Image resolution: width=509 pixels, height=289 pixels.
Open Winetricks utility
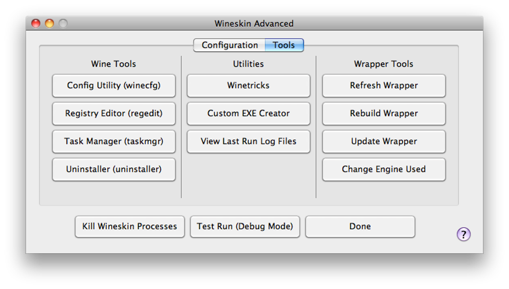tap(249, 86)
